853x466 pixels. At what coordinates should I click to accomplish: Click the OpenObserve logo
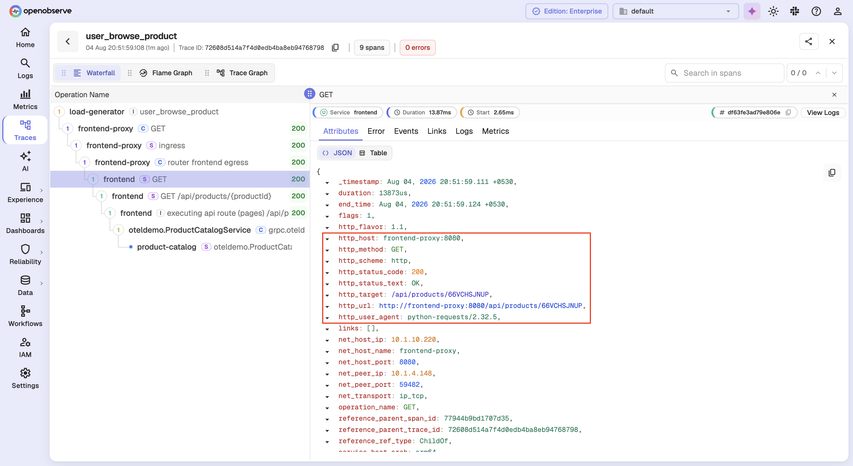point(40,11)
